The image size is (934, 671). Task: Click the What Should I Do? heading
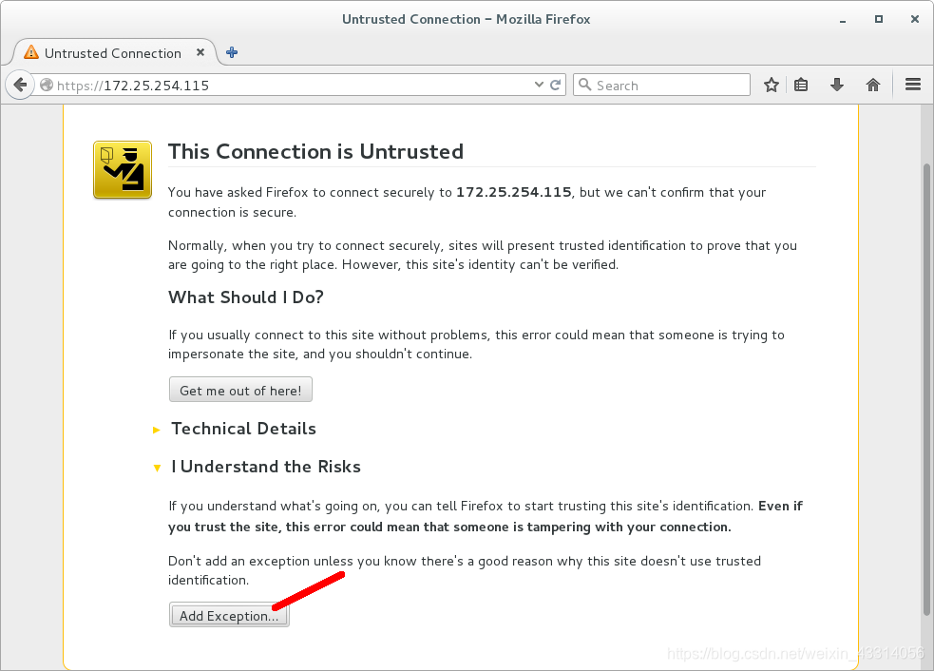[245, 297]
